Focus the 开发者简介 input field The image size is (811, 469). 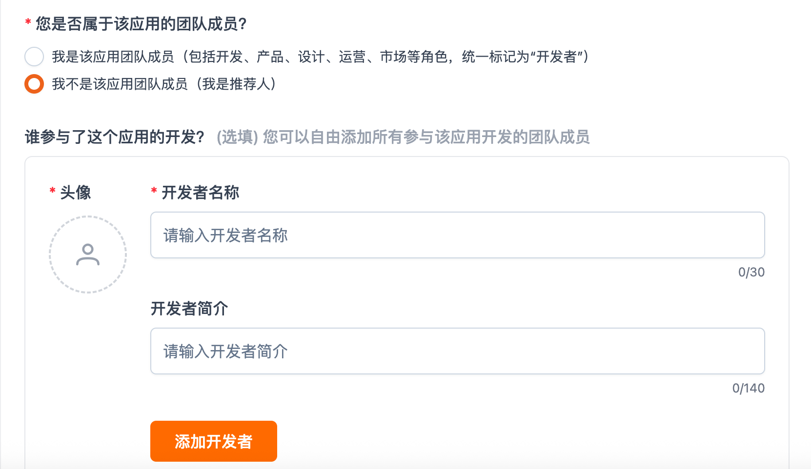(457, 351)
